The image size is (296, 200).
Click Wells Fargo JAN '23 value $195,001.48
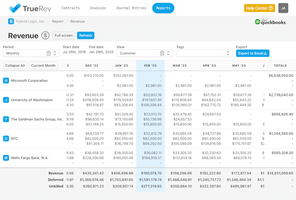click(123, 158)
